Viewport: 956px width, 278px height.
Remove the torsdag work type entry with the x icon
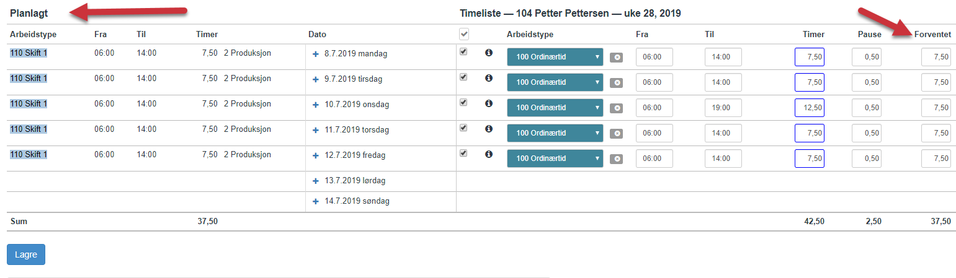tap(616, 133)
